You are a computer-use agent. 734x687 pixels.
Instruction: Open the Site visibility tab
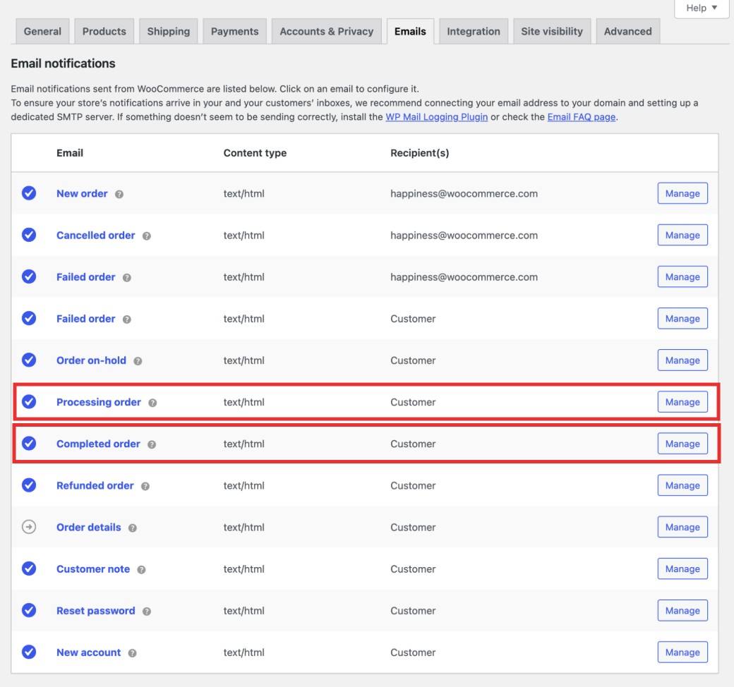click(x=552, y=31)
